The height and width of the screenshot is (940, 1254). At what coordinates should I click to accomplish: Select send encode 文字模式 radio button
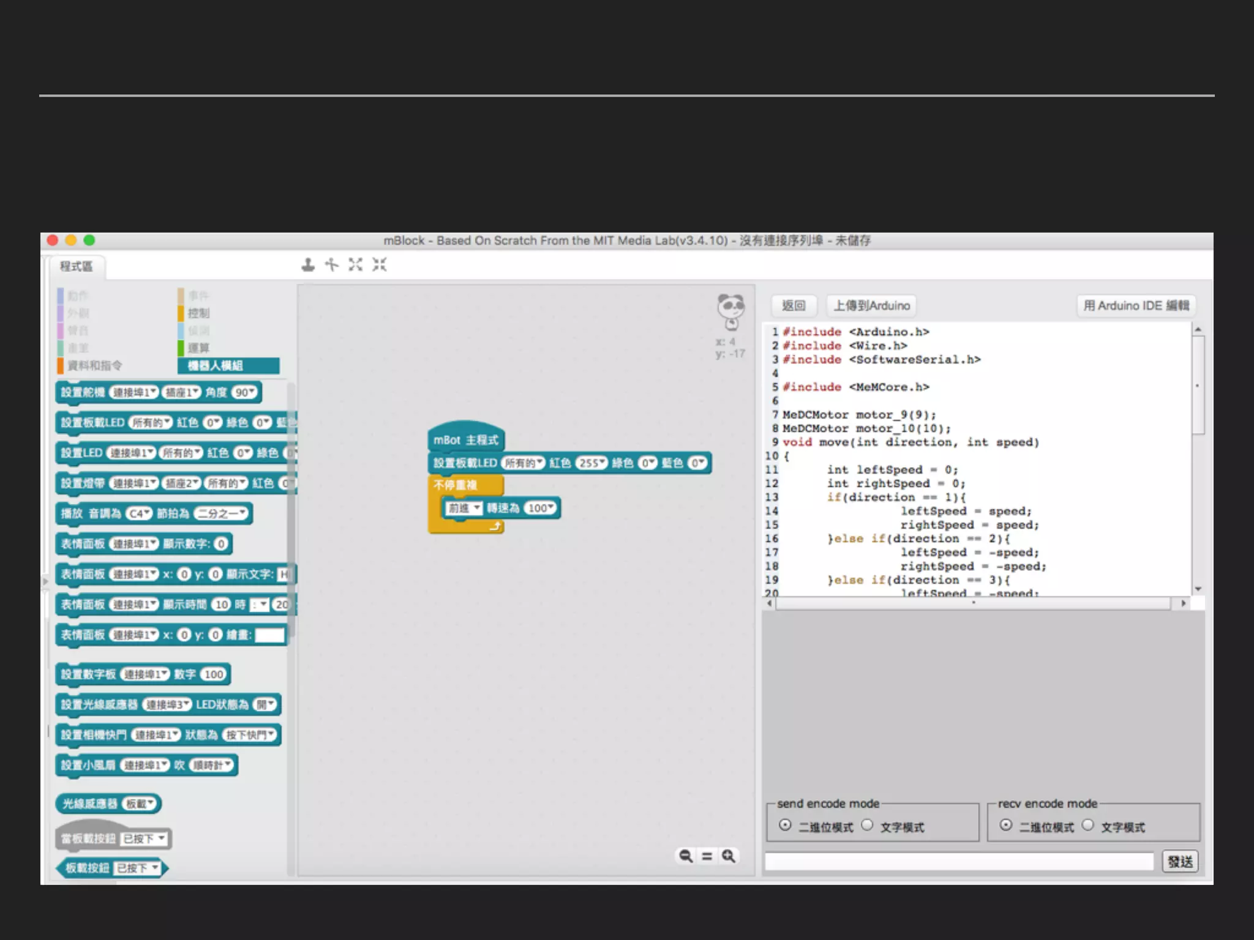867,825
